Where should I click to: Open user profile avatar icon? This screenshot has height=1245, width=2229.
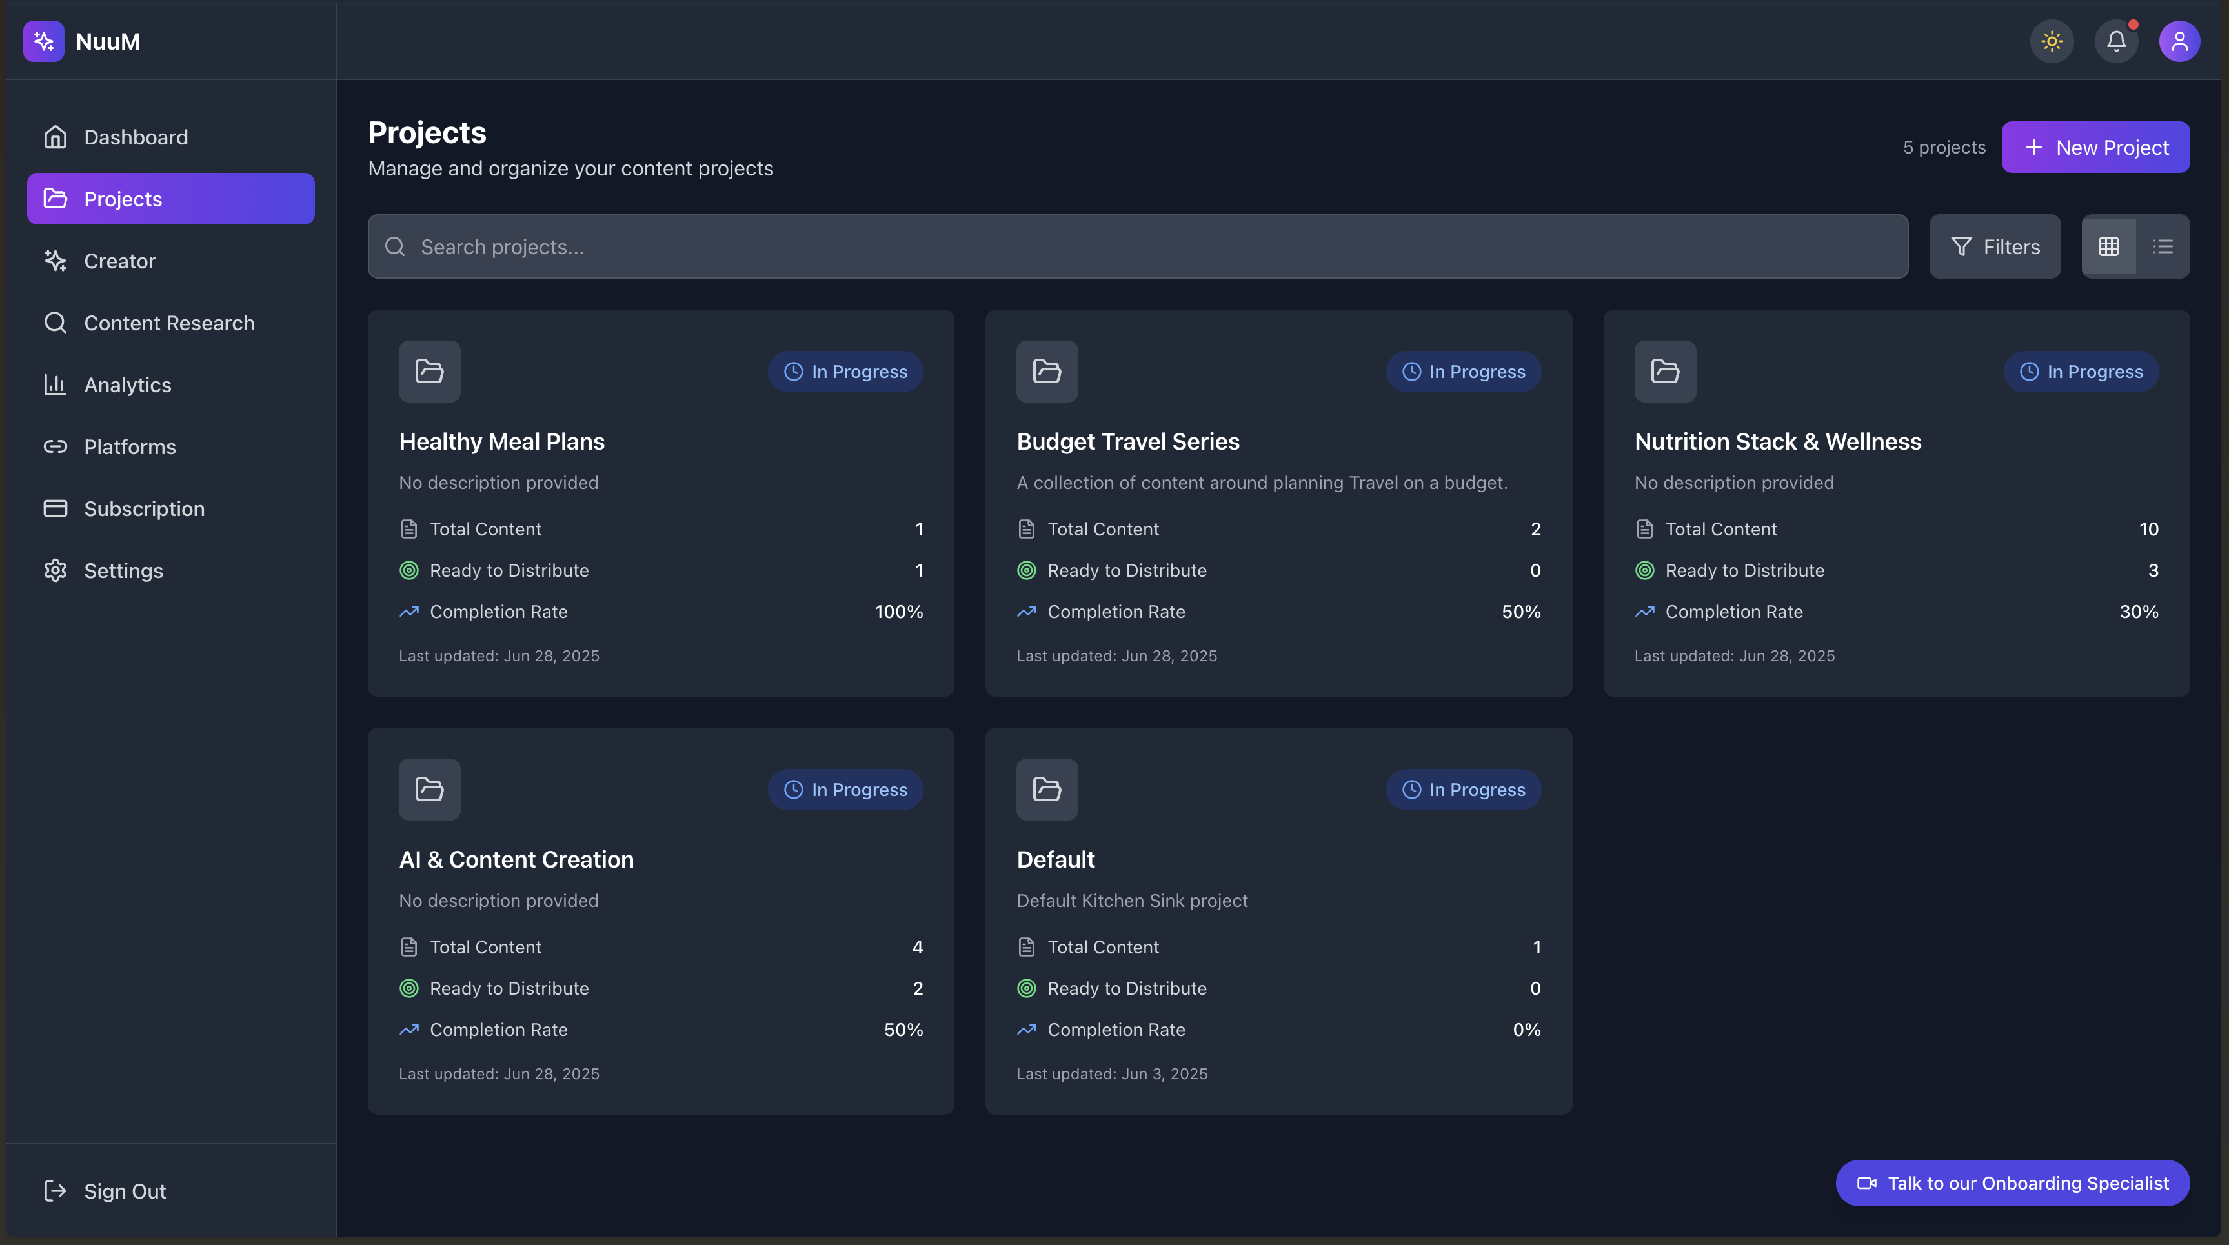point(2179,41)
